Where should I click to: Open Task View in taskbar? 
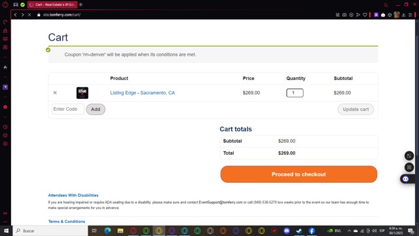94,231
